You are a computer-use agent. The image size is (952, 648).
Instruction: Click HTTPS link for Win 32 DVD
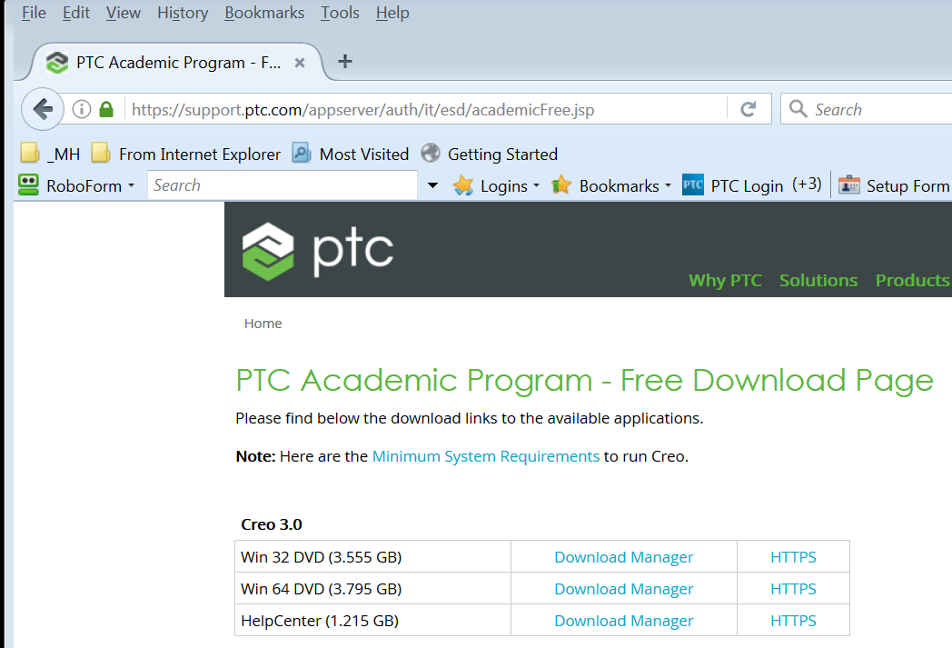793,557
